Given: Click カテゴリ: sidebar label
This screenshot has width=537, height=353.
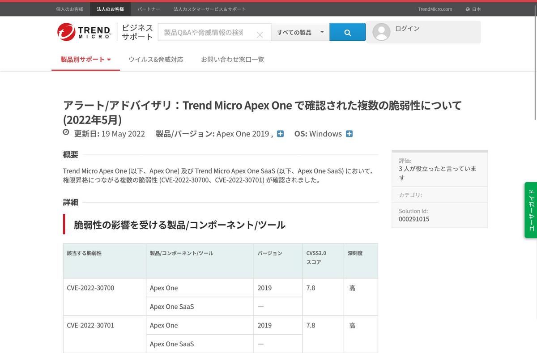Looking at the screenshot, I should (410, 195).
